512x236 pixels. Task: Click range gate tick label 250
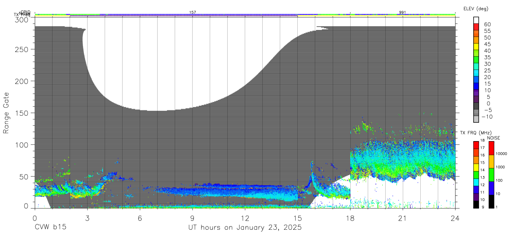[22, 49]
